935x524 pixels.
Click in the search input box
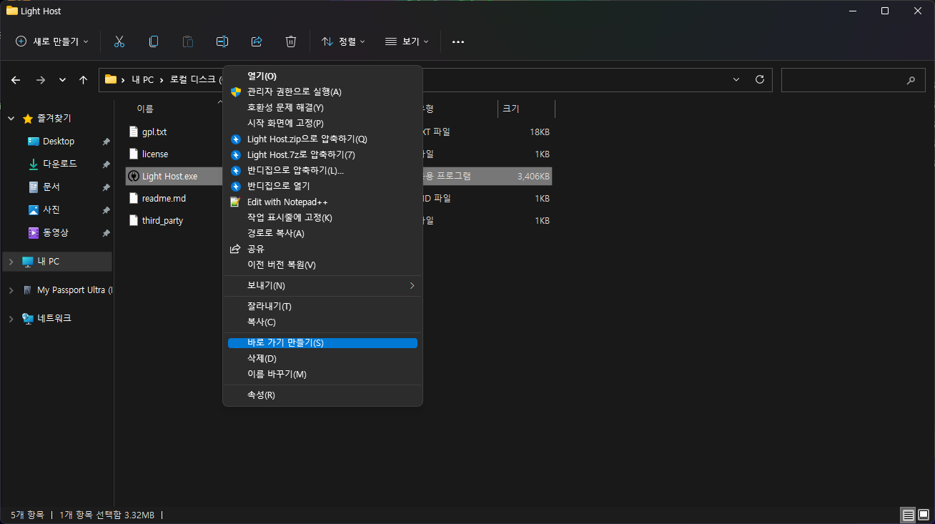tap(844, 80)
